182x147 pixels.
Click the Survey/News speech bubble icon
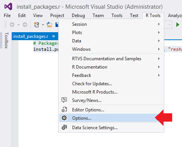[64, 100]
